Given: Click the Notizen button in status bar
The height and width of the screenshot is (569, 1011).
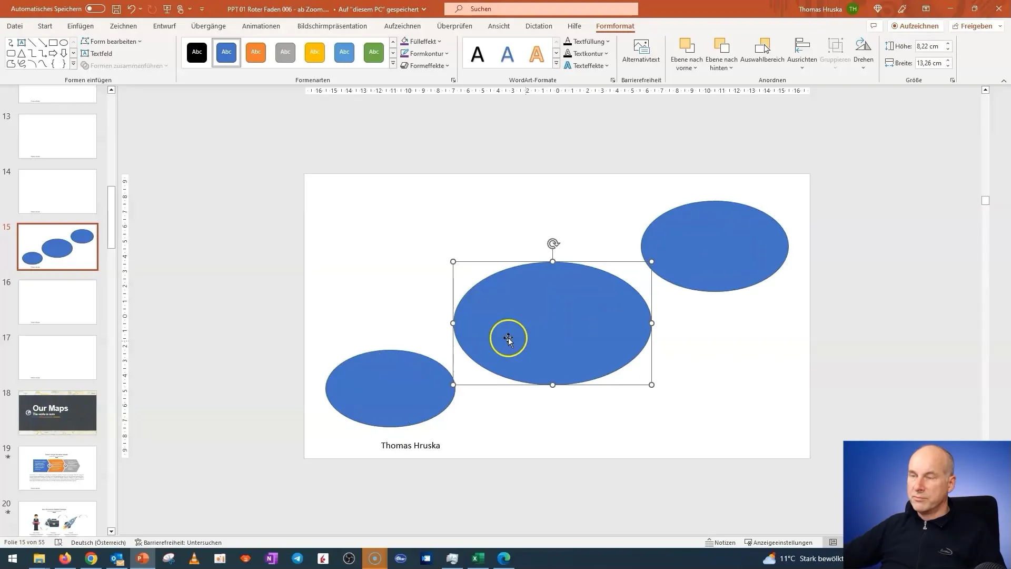Looking at the screenshot, I should click(x=720, y=542).
